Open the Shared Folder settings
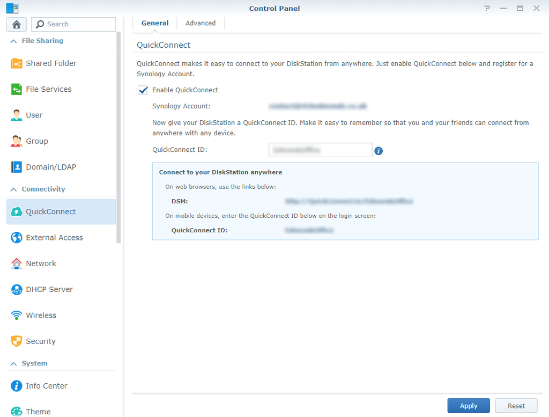 click(51, 63)
